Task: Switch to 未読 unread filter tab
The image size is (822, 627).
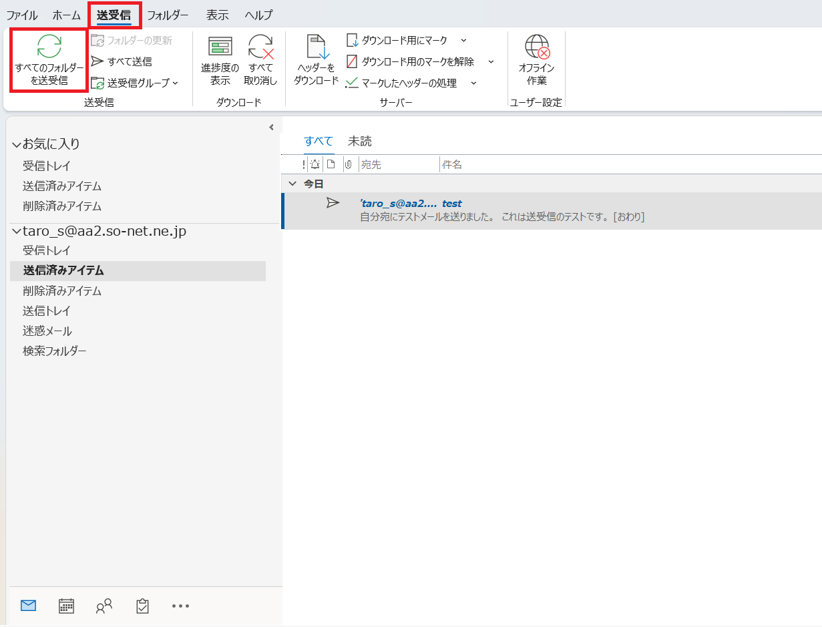Action: pos(359,141)
